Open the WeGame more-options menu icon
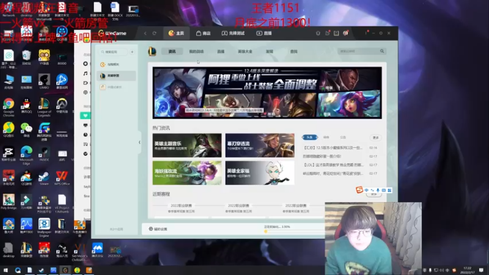 [366, 33]
